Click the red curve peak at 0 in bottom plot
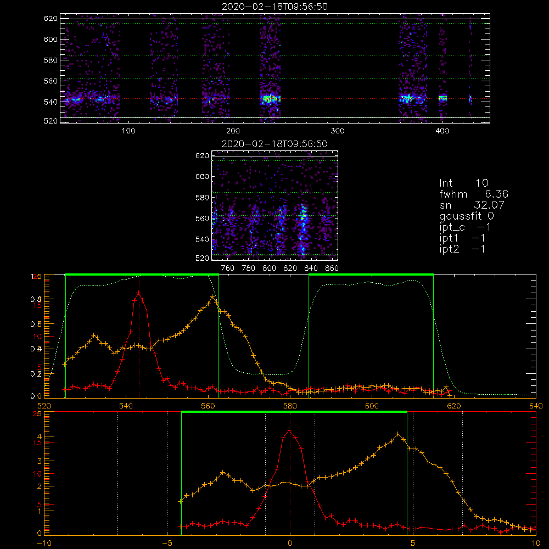549x549 pixels. 289,430
